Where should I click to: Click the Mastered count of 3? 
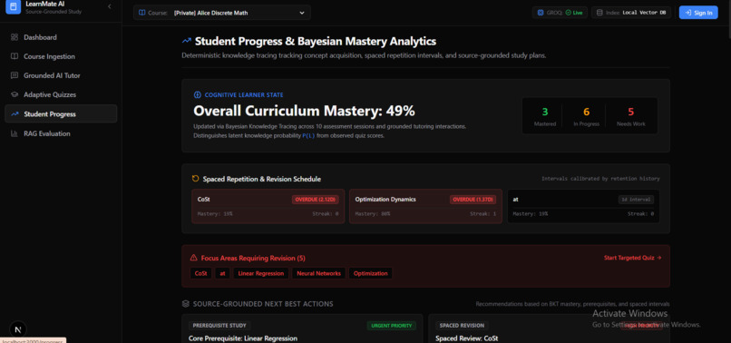544,112
